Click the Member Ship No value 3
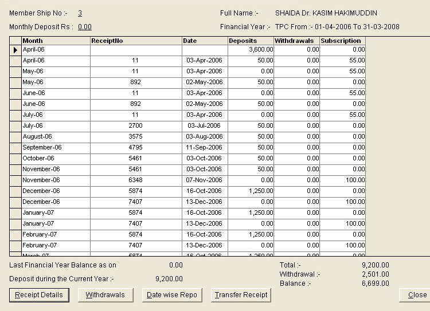 tap(80, 13)
